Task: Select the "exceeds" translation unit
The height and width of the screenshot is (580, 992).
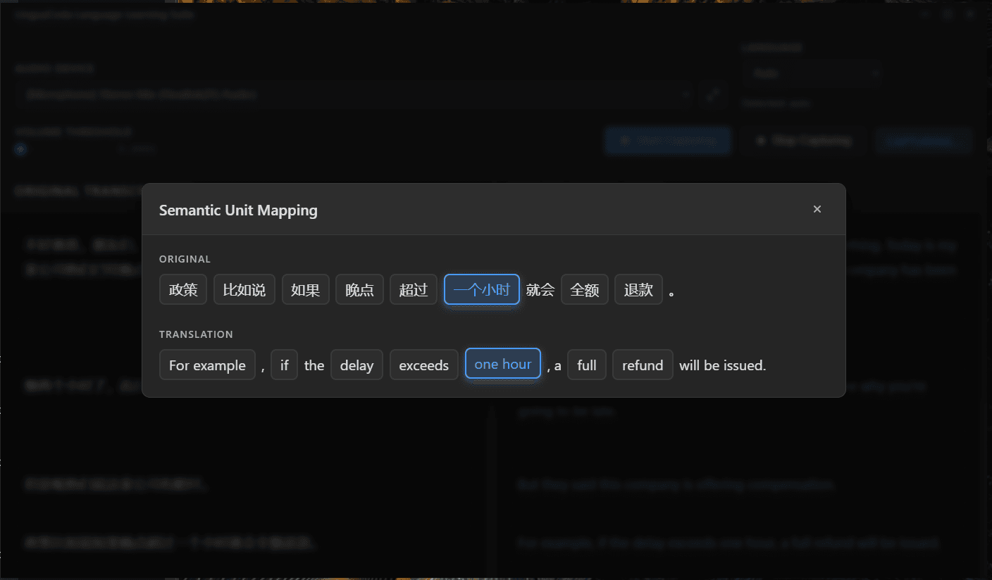Action: (x=423, y=365)
